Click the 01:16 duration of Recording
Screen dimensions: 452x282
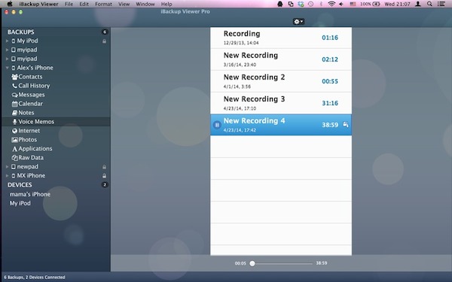pyautogui.click(x=330, y=38)
